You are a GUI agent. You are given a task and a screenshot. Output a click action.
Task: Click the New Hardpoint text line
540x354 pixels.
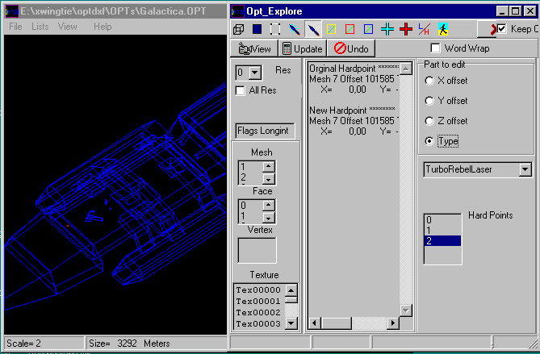pyautogui.click(x=352, y=110)
